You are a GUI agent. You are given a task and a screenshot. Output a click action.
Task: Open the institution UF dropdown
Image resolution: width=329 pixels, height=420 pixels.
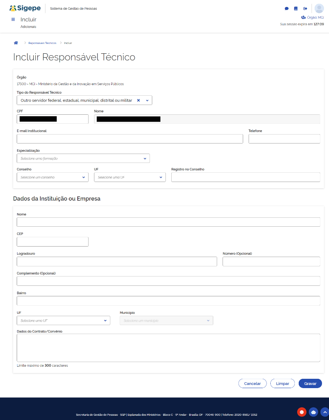tap(63, 320)
